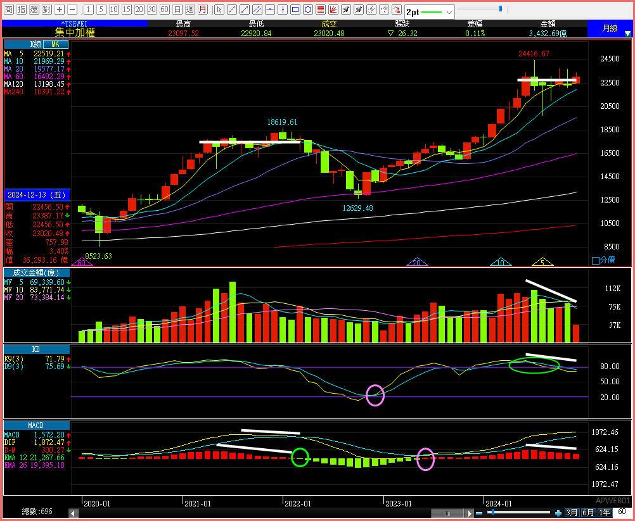Click the 還 restore toolbar button
Image resolution: width=635 pixels, height=521 pixels.
tap(34, 9)
